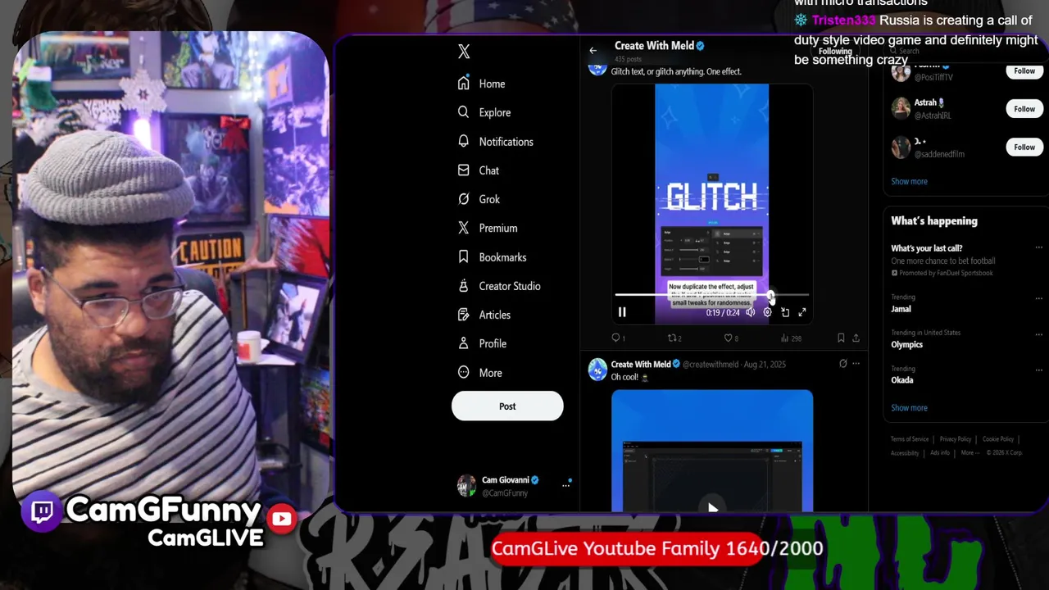Open Privacy Policy footer link
The image size is (1049, 590).
pos(956,439)
